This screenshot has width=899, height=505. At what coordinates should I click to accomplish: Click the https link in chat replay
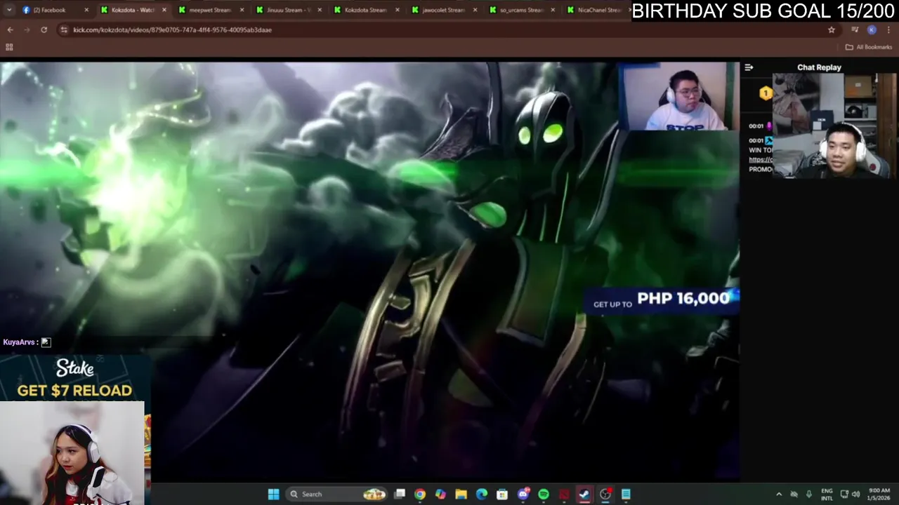click(761, 160)
